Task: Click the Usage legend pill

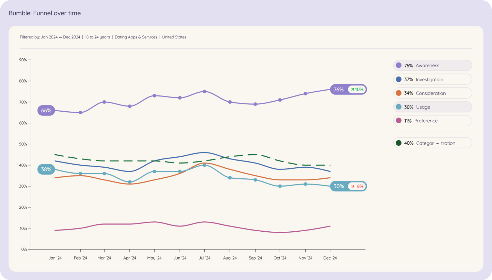Action: pos(433,107)
